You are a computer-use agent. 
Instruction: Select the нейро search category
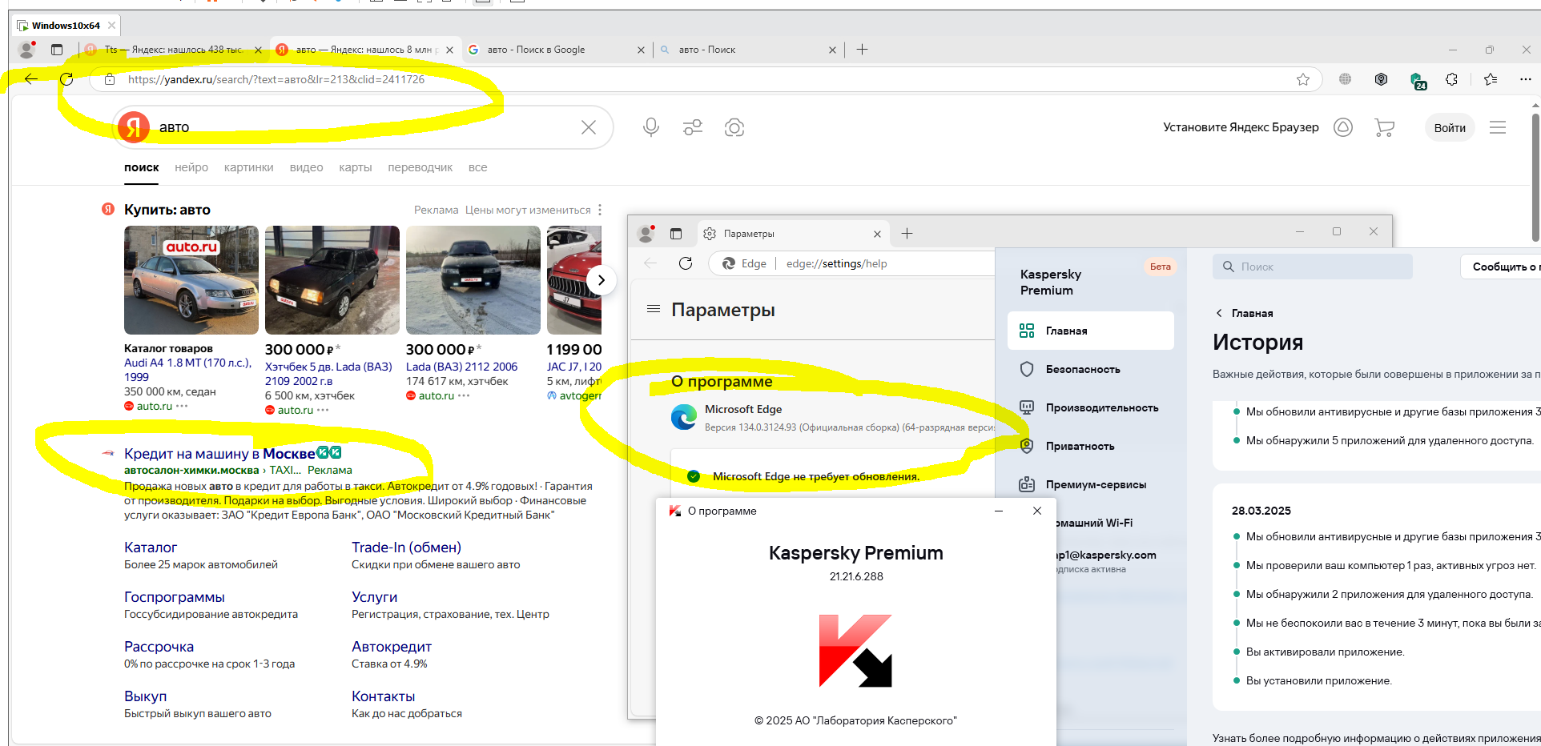point(191,167)
